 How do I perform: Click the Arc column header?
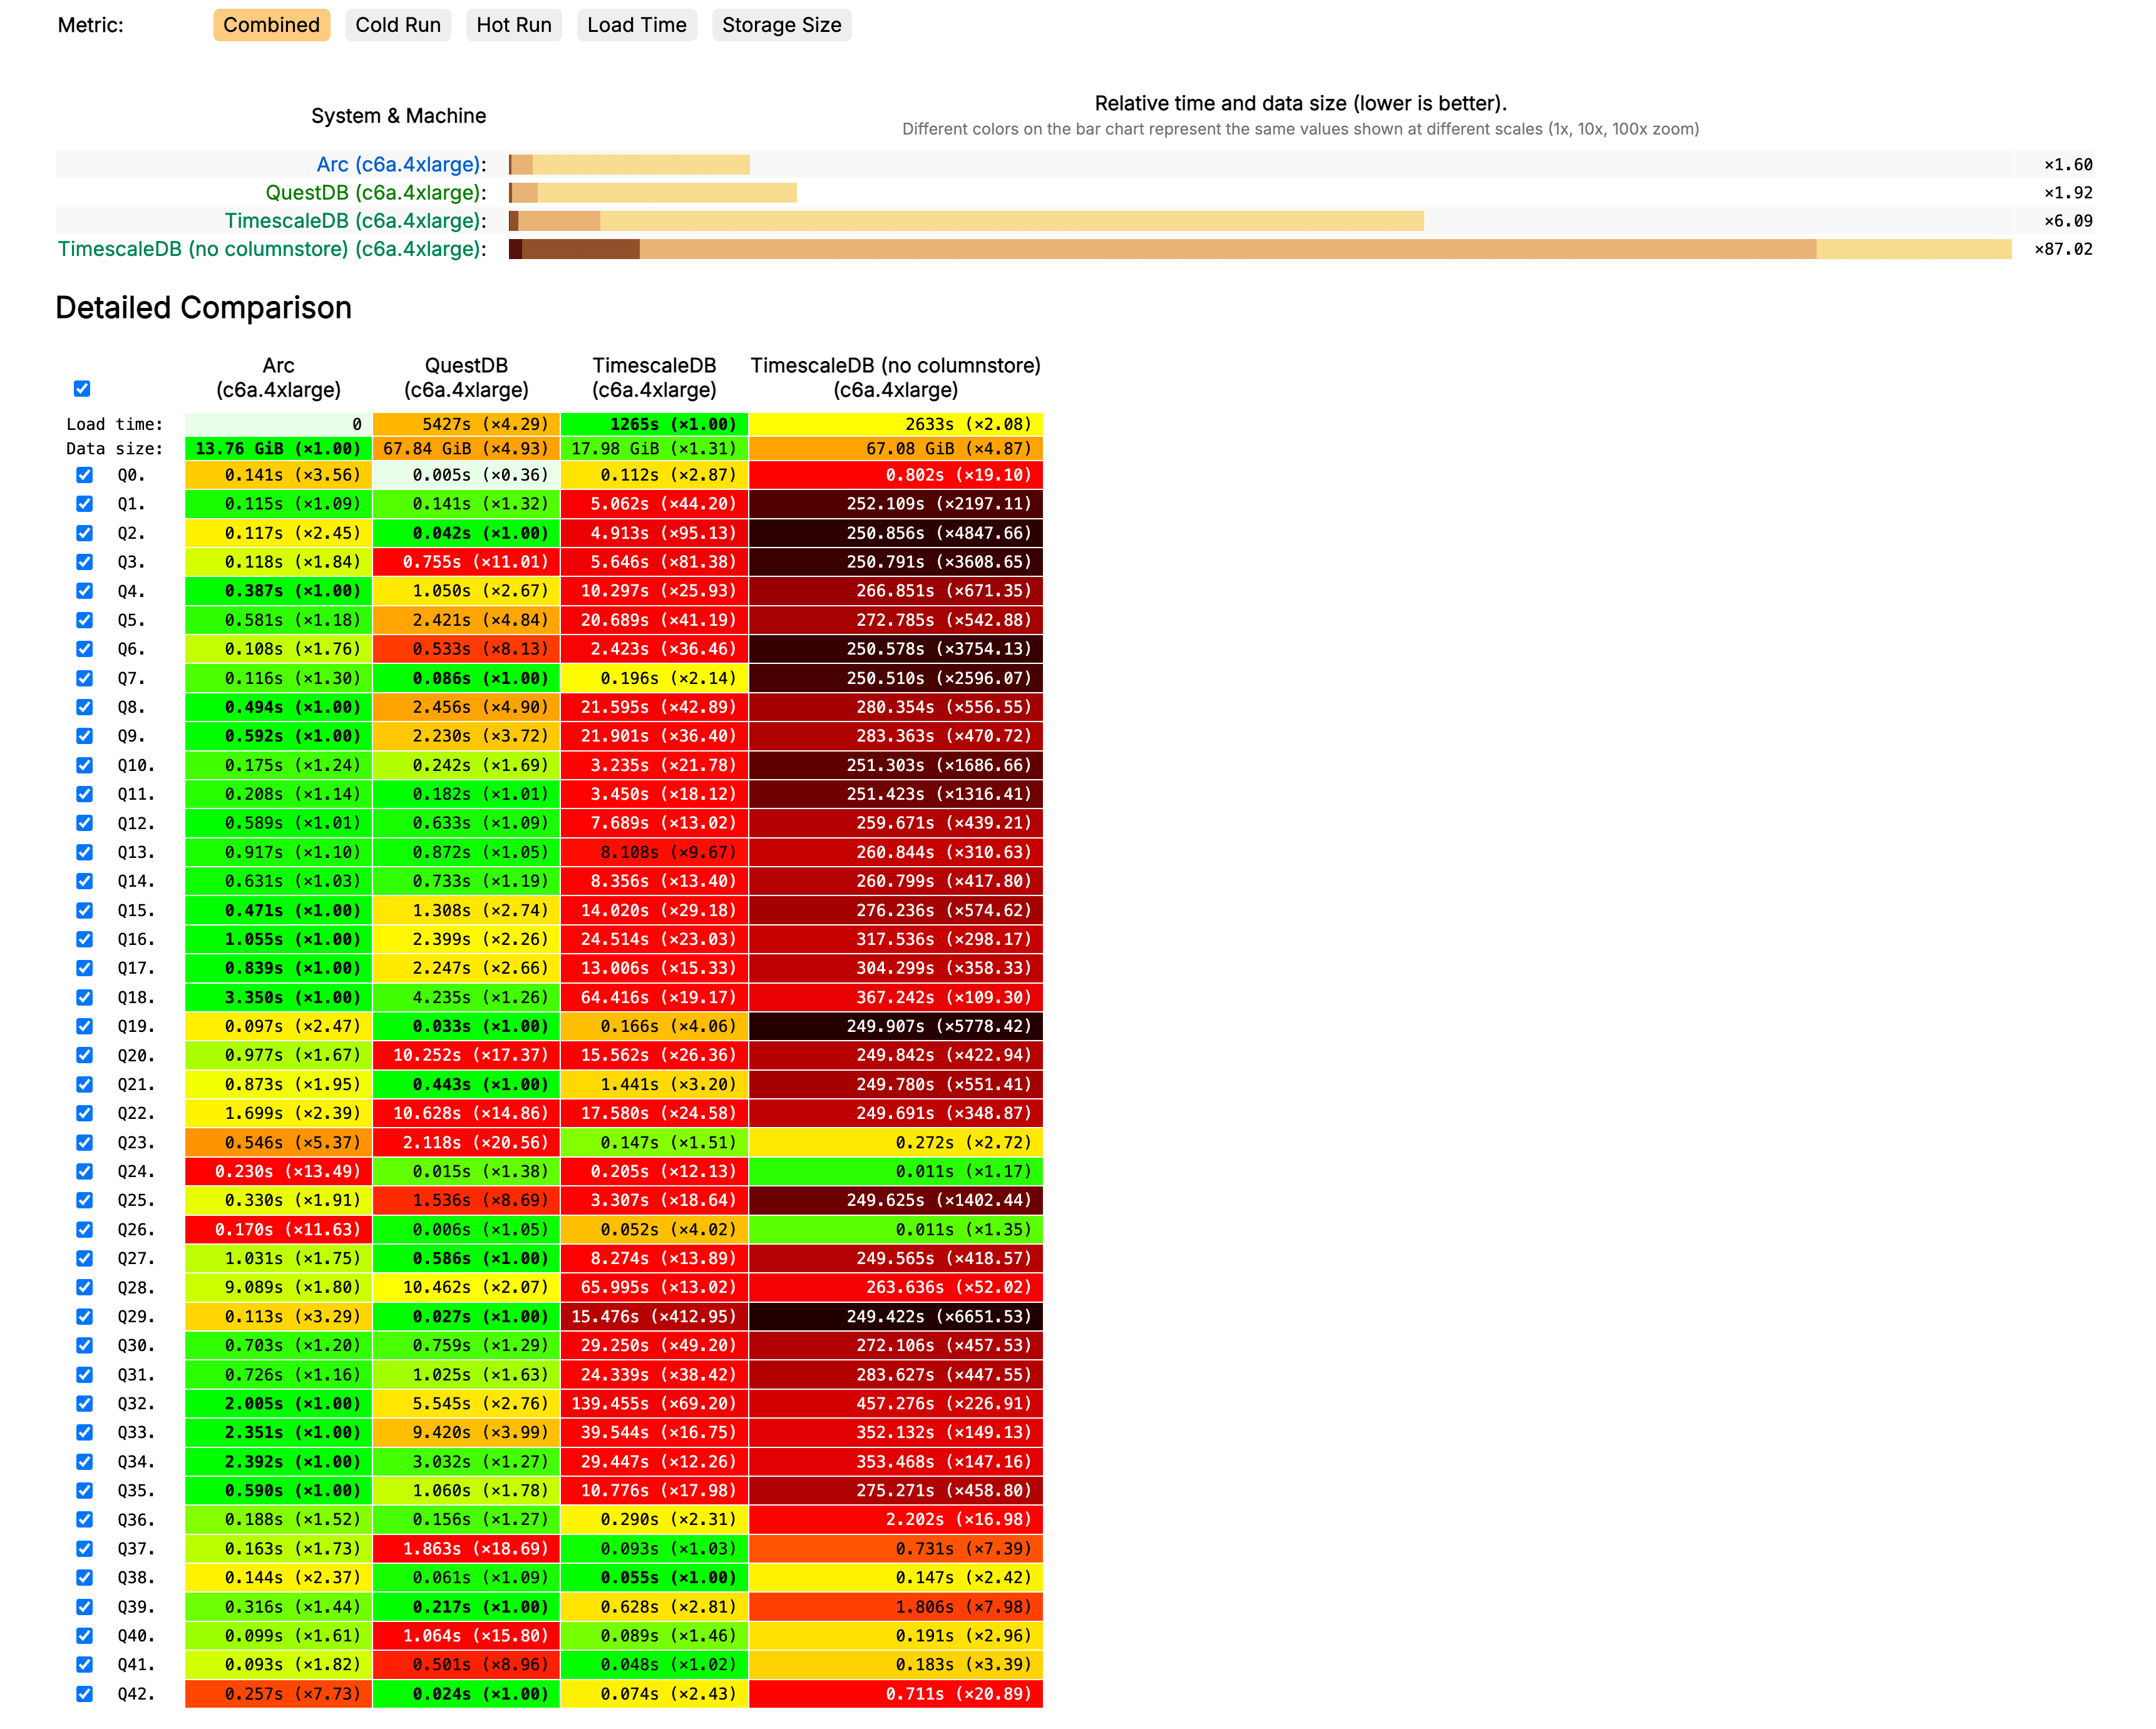[x=278, y=378]
